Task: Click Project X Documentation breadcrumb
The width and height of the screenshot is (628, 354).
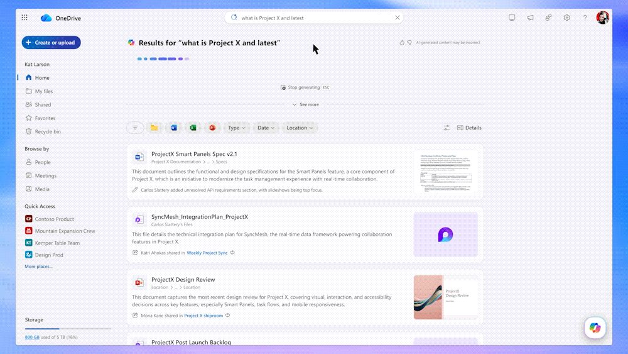Action: pyautogui.click(x=176, y=162)
